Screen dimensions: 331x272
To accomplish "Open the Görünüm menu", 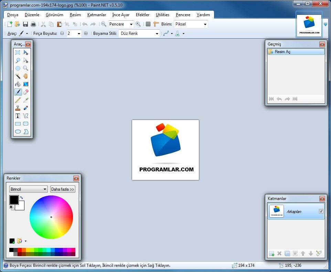I will [54, 15].
